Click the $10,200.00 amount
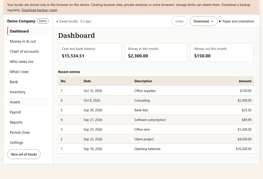The width and height of the screenshot is (263, 179). point(244,149)
